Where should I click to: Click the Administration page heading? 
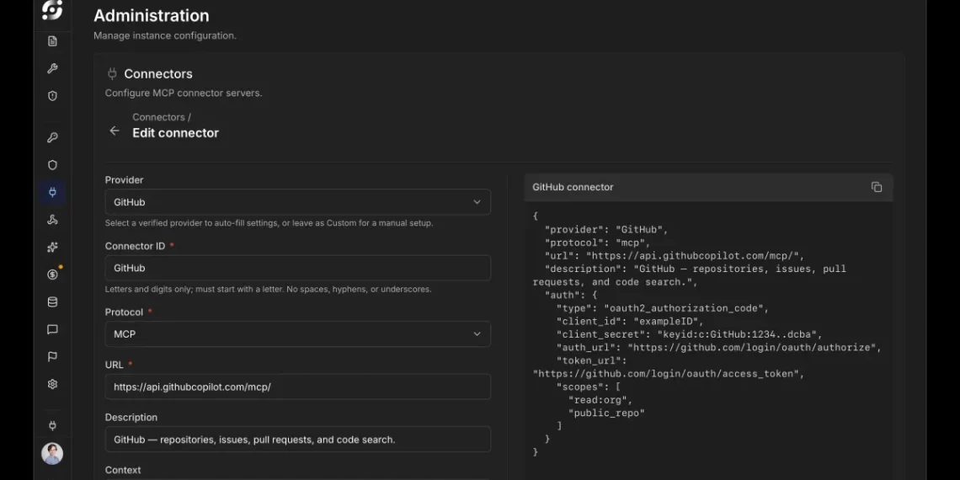pyautogui.click(x=152, y=16)
